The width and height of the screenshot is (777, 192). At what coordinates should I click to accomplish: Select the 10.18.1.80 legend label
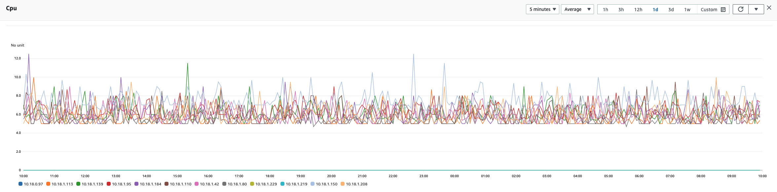pyautogui.click(x=237, y=184)
